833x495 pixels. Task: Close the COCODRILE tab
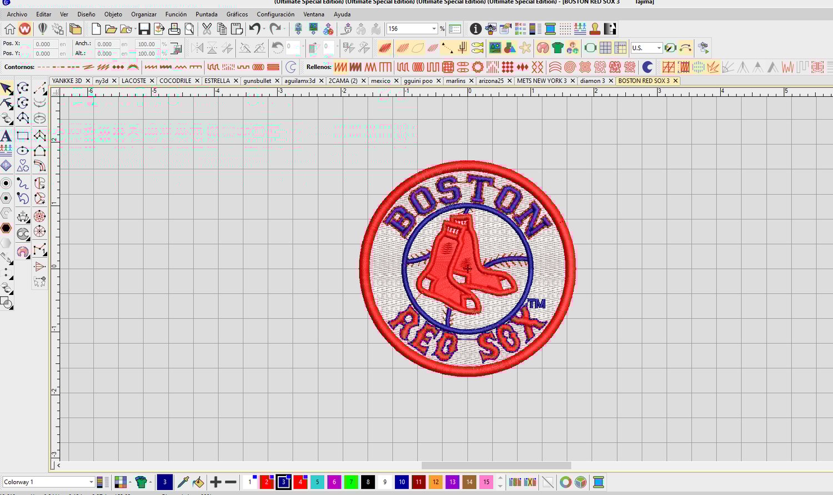pyautogui.click(x=197, y=81)
